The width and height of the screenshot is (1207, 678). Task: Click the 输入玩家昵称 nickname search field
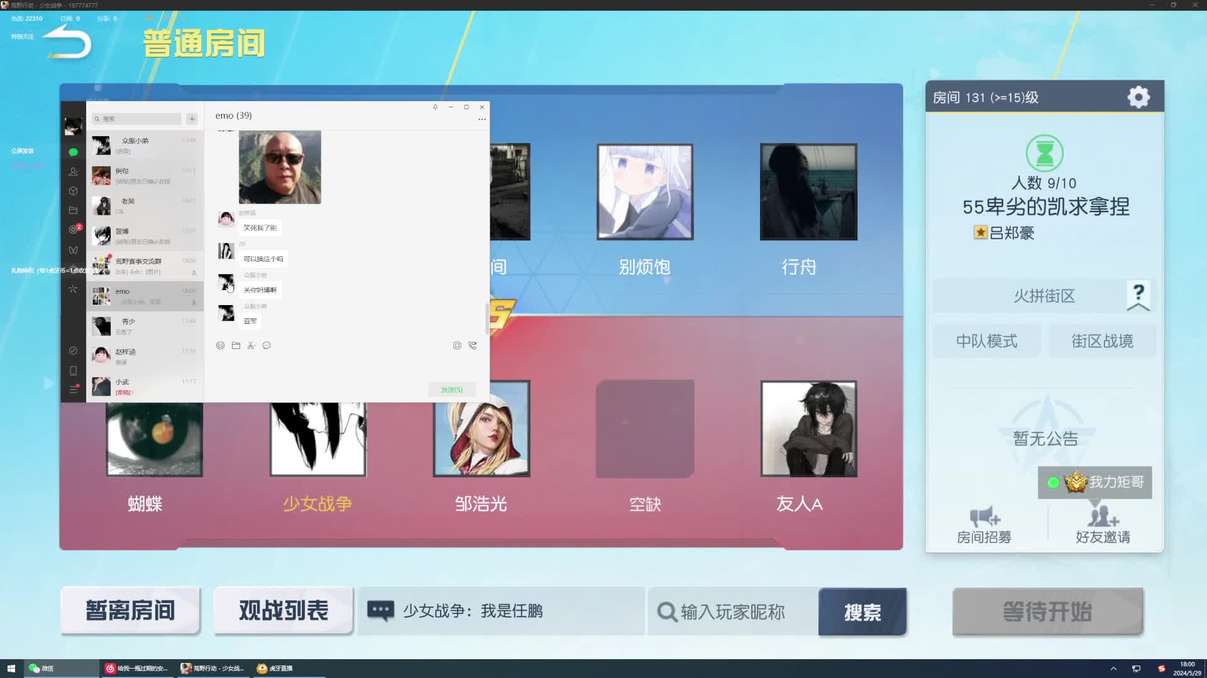click(732, 612)
